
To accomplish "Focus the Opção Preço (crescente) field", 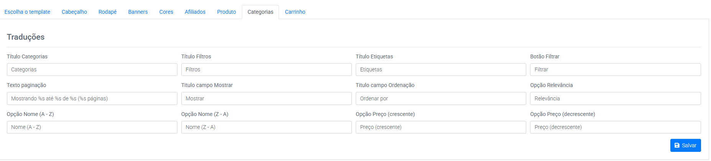I will (441, 127).
